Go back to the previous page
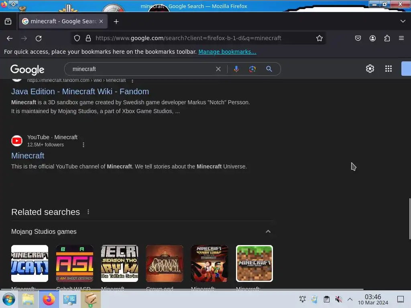The image size is (411, 308). [x=10, y=38]
